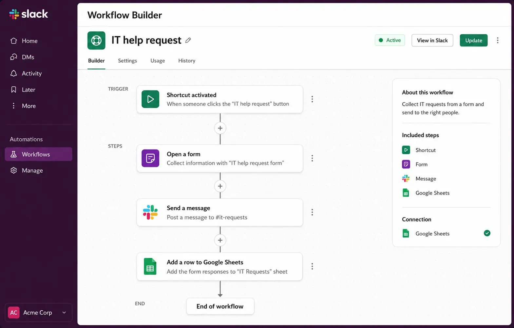Add step after Open a form

(x=220, y=186)
